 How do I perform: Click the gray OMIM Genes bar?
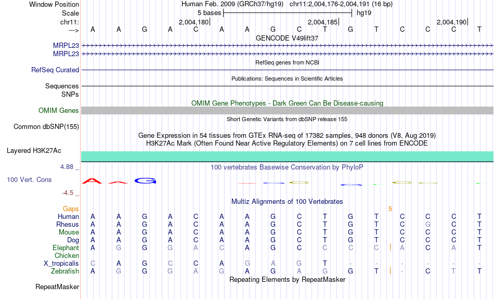pos(288,110)
